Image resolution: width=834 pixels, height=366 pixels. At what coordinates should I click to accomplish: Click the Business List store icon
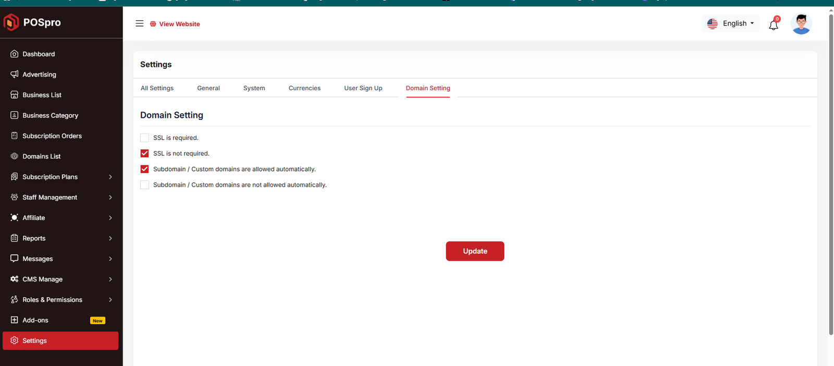point(14,95)
